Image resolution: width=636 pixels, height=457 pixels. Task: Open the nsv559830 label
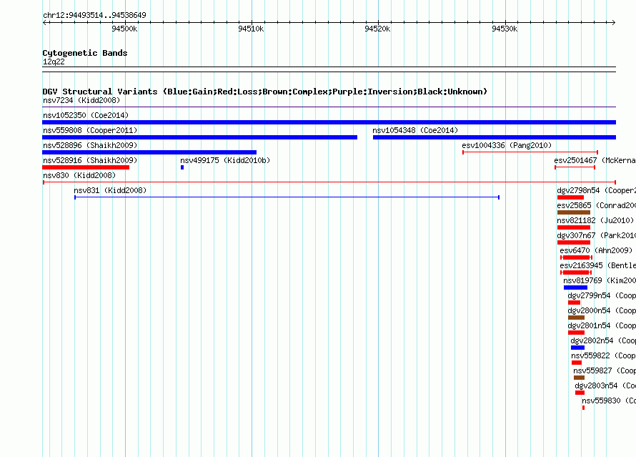click(609, 401)
